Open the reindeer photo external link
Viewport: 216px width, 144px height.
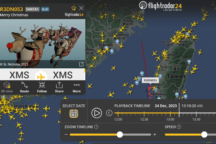[x=81, y=64]
